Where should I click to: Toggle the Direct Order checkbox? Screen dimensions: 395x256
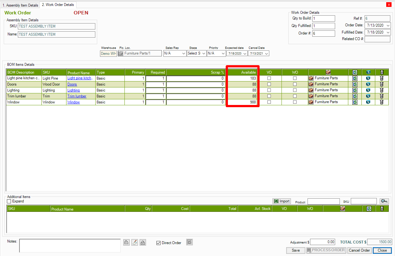click(159, 243)
